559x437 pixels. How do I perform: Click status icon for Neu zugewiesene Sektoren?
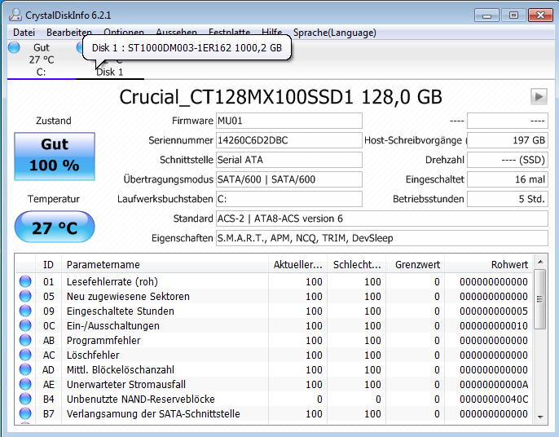point(25,296)
